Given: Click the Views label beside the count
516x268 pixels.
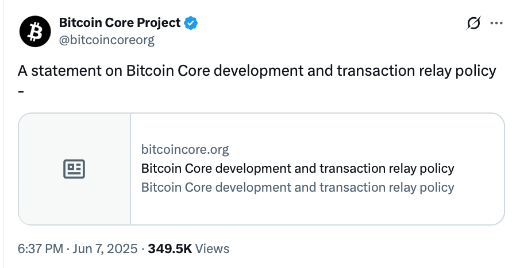Looking at the screenshot, I should (213, 249).
